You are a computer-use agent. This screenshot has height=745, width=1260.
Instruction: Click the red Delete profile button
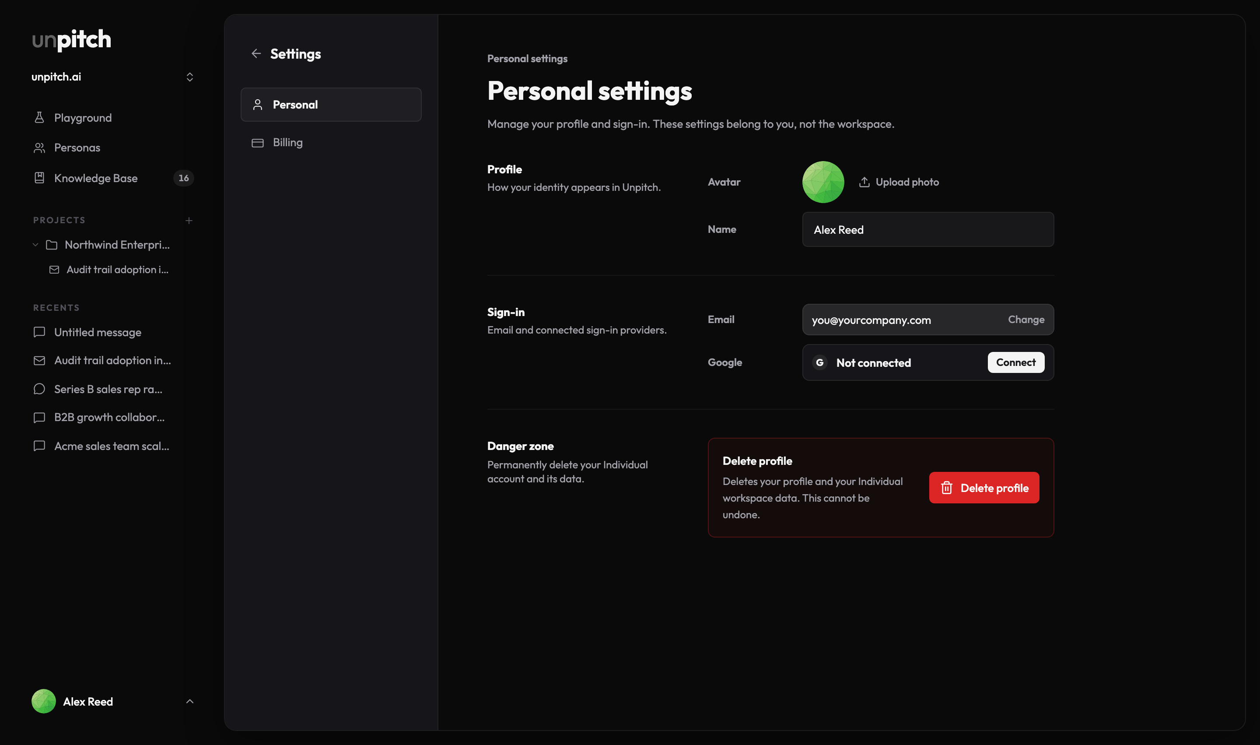click(x=984, y=488)
